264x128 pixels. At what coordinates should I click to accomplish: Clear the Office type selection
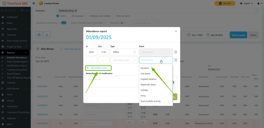(x=134, y=52)
